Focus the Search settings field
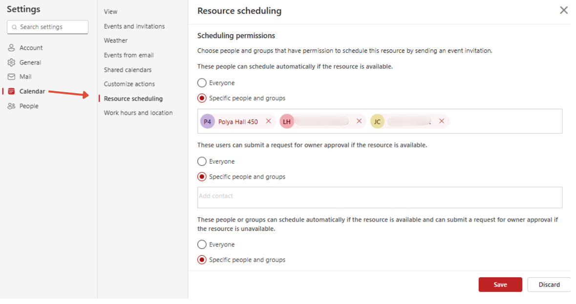 point(48,27)
